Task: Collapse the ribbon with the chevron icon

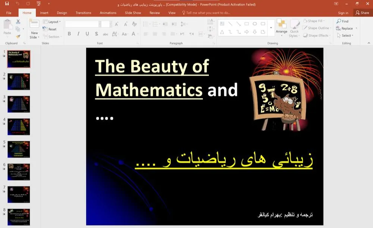Action: tap(368, 43)
